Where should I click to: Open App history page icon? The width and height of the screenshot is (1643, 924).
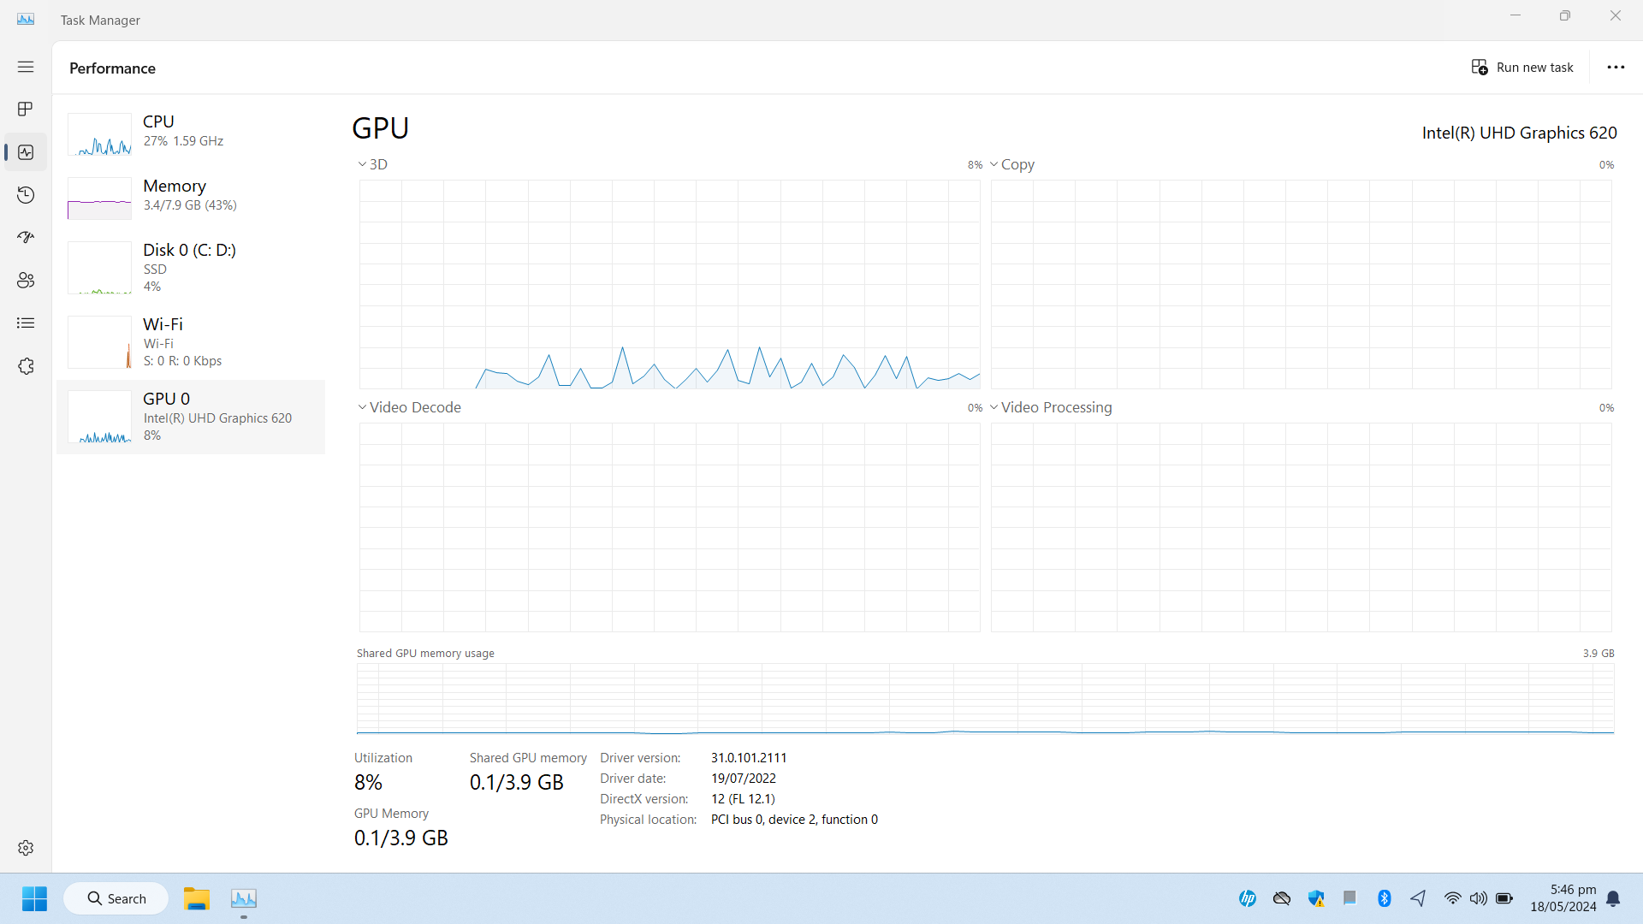point(26,195)
